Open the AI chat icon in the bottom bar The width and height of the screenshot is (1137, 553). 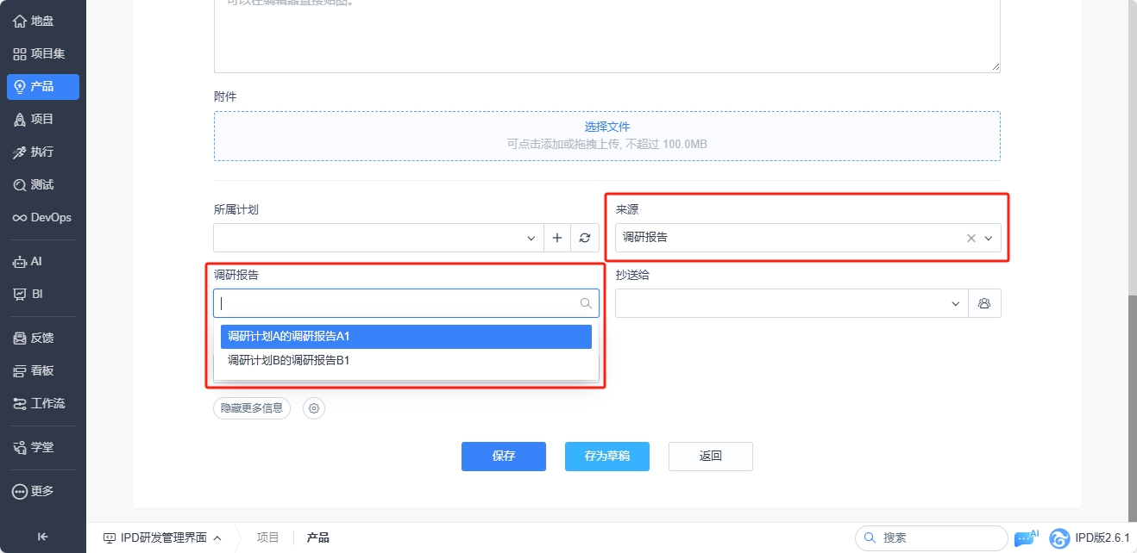point(1025,538)
